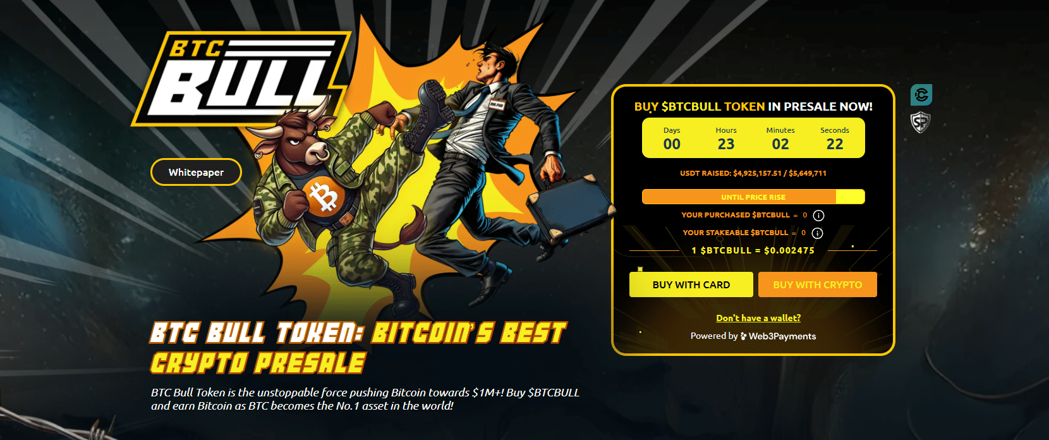This screenshot has height=440, width=1049.
Task: Choose Buy With Crypto
Action: [818, 284]
